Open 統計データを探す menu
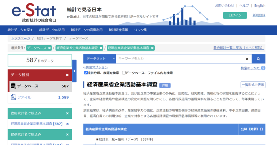This screenshot has height=145, width=277. point(20,30)
